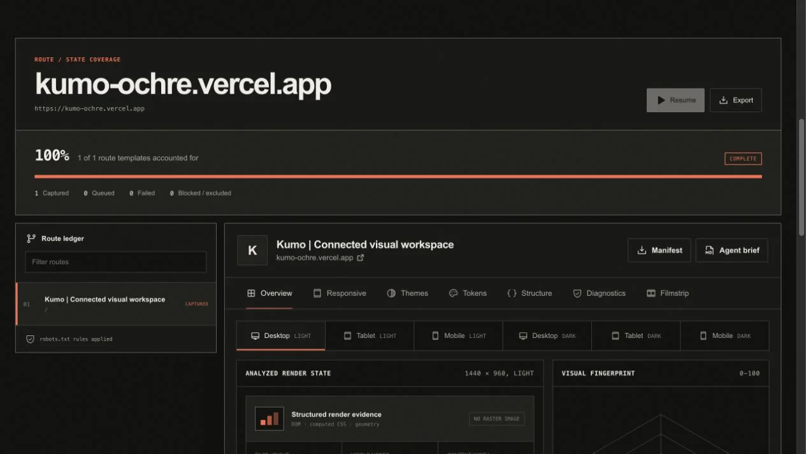Show the Filmstrip tab
The height and width of the screenshot is (454, 806).
[668, 293]
